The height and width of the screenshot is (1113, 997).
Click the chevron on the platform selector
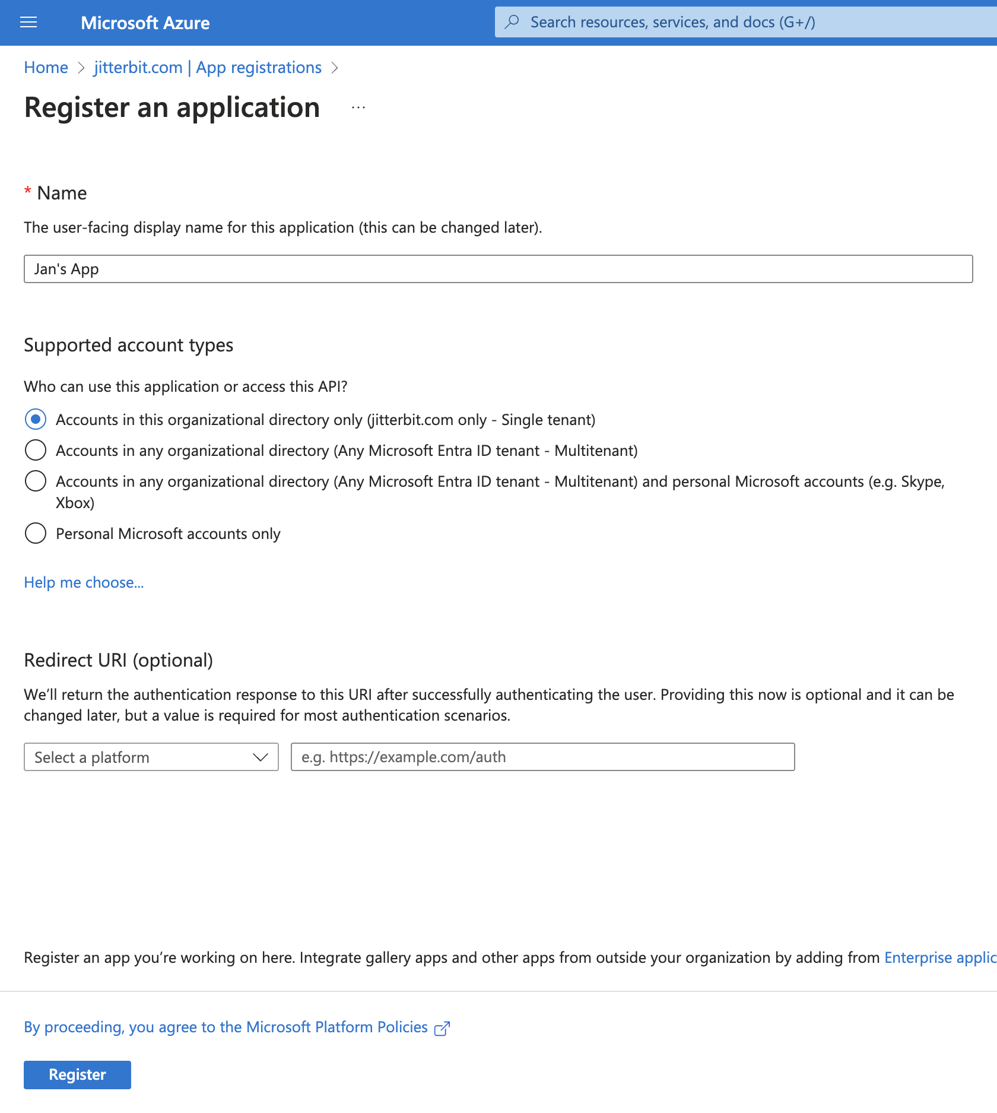(260, 757)
